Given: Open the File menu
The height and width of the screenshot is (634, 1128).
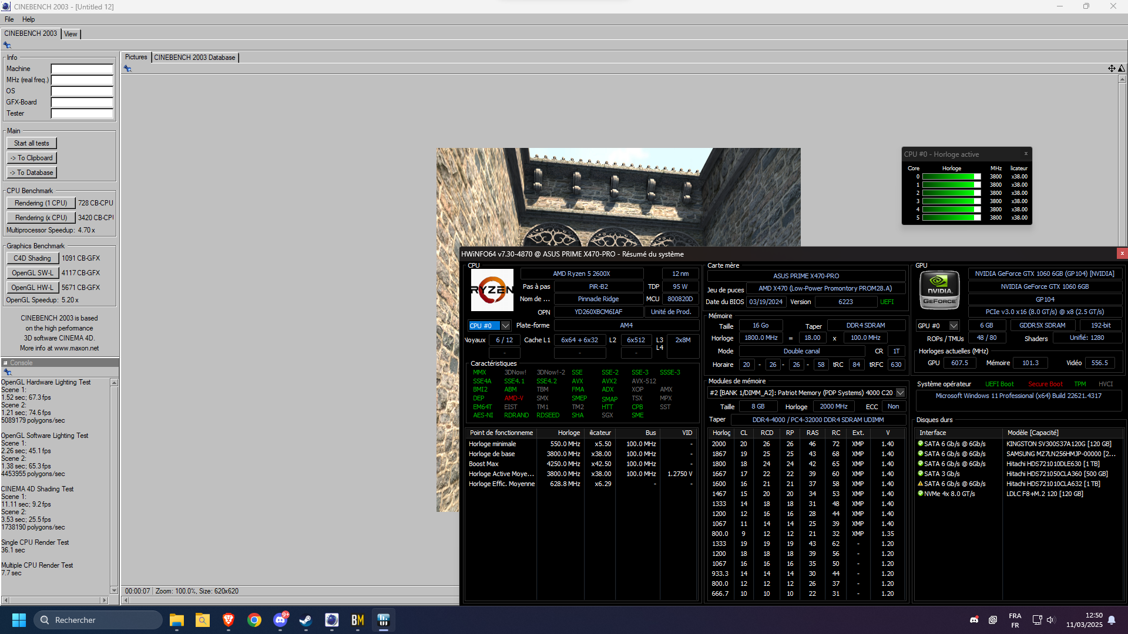Looking at the screenshot, I should tap(9, 19).
